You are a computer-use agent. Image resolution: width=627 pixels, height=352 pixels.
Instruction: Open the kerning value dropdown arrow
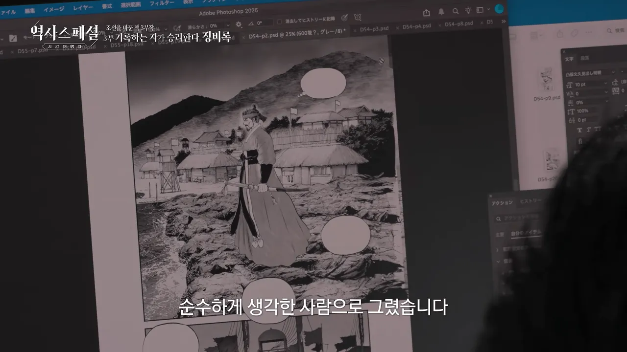point(606,92)
